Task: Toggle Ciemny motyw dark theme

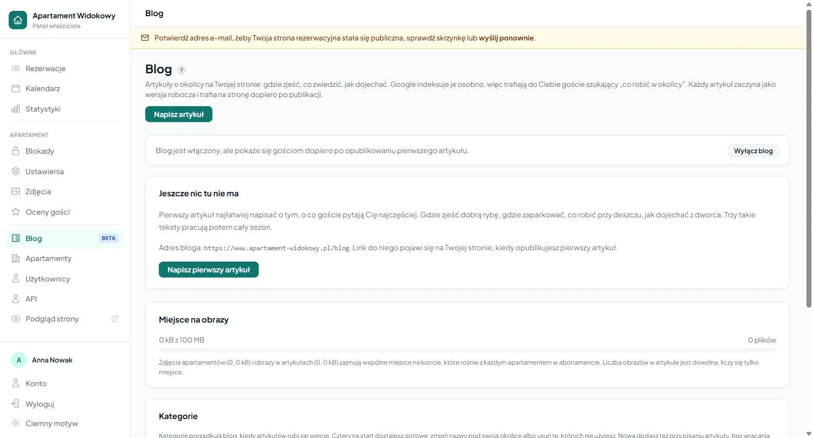Action: click(x=65, y=423)
